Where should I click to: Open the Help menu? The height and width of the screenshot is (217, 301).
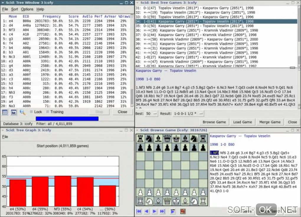coord(40,9)
